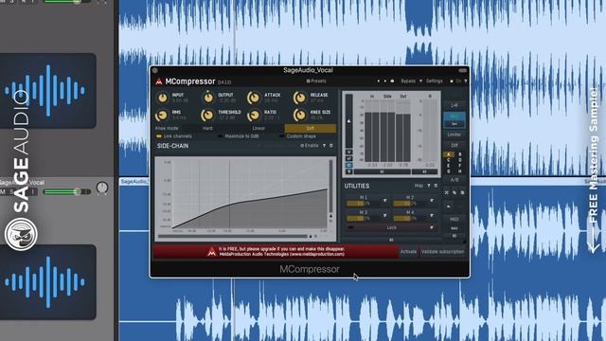Screen dimensions: 606x341
Task: Open plugin help question mark in header
Action: (465, 81)
